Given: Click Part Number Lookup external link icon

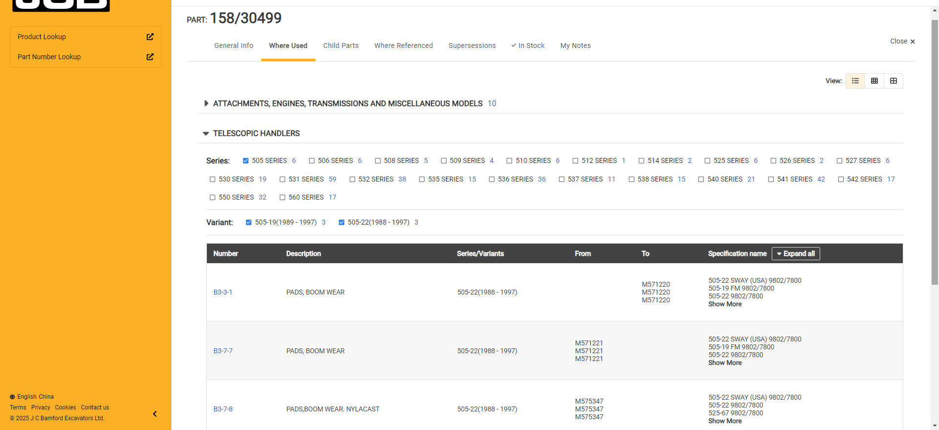Looking at the screenshot, I should click(x=150, y=57).
